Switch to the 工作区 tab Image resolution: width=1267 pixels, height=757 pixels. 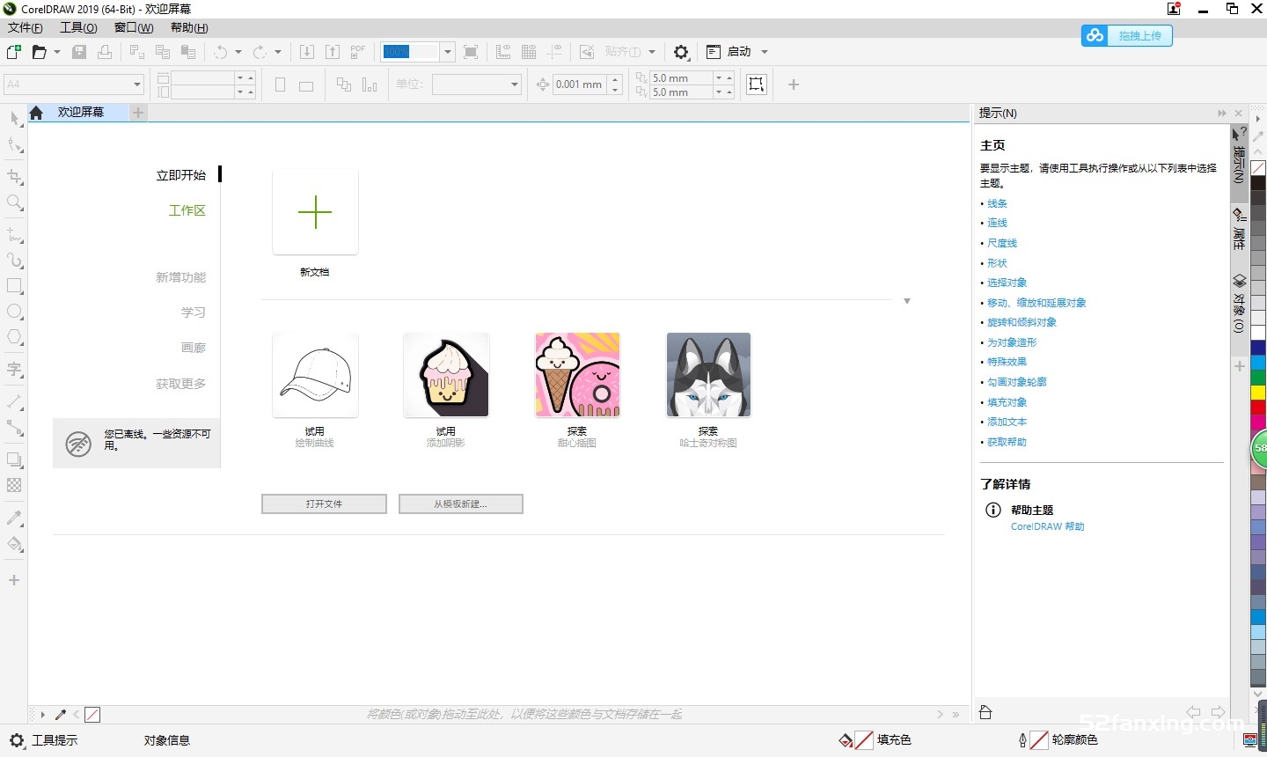[x=187, y=210]
